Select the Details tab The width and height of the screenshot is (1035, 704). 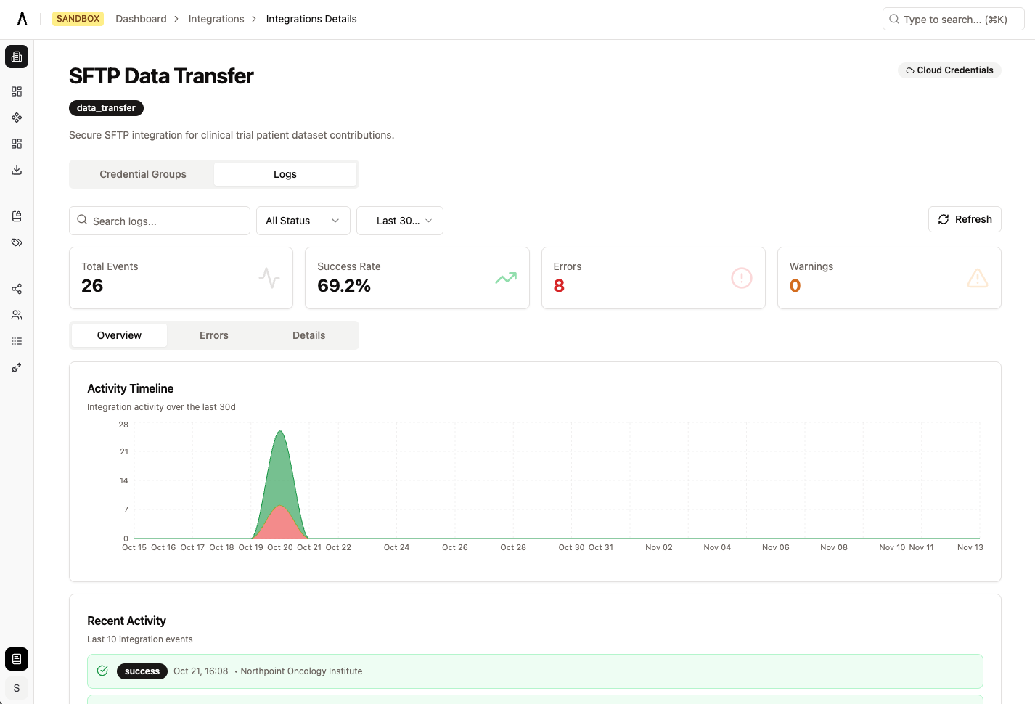tap(308, 335)
